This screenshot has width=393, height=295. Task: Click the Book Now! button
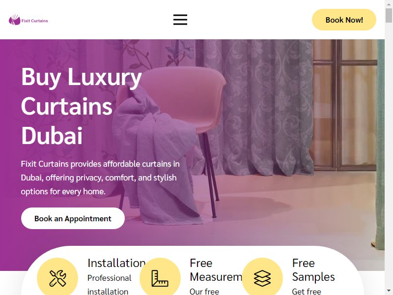point(344,20)
